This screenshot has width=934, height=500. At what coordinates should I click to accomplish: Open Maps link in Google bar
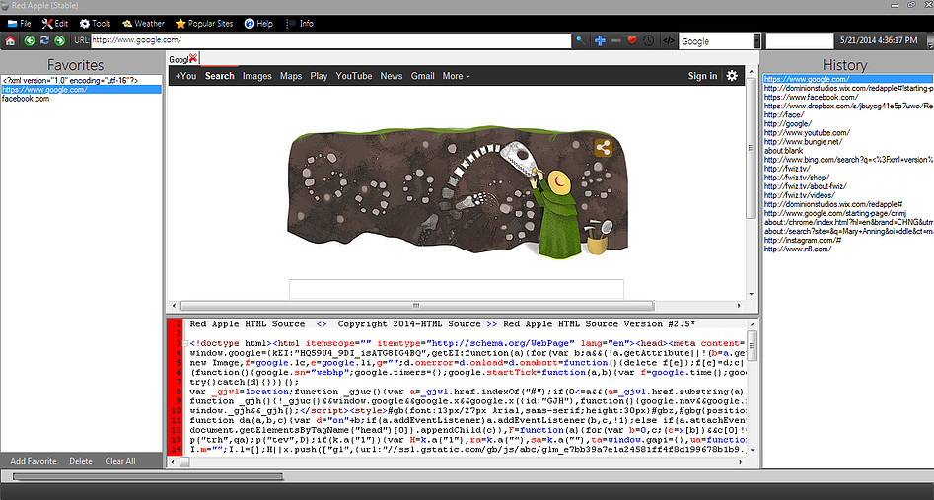coord(291,76)
